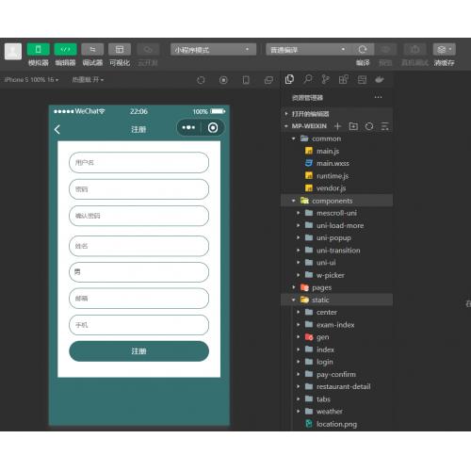Toggle the debugger panel button
The width and height of the screenshot is (471, 471).
coord(92,50)
